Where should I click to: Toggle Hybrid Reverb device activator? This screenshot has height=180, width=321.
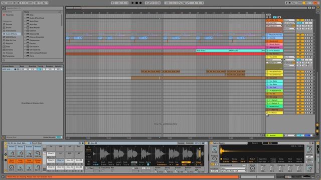tap(211, 143)
